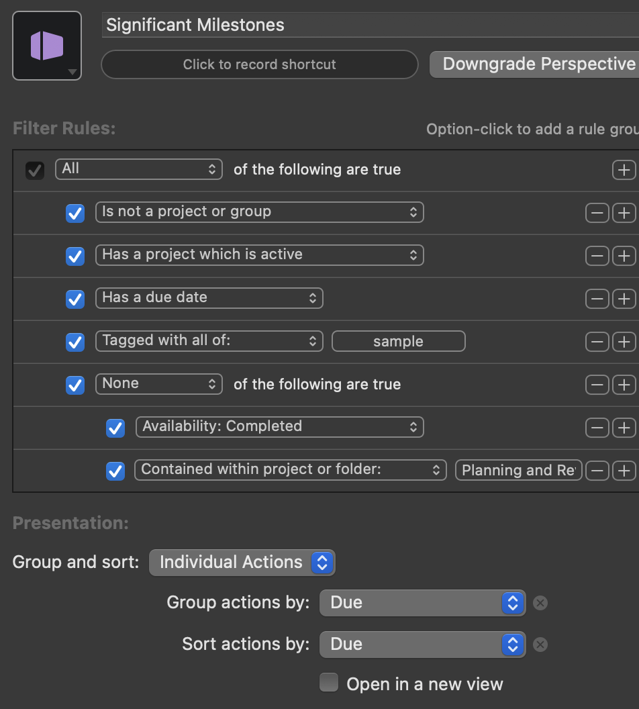Toggle the 'Availability: Completed' rule checkbox
The width and height of the screenshot is (639, 709).
click(115, 428)
